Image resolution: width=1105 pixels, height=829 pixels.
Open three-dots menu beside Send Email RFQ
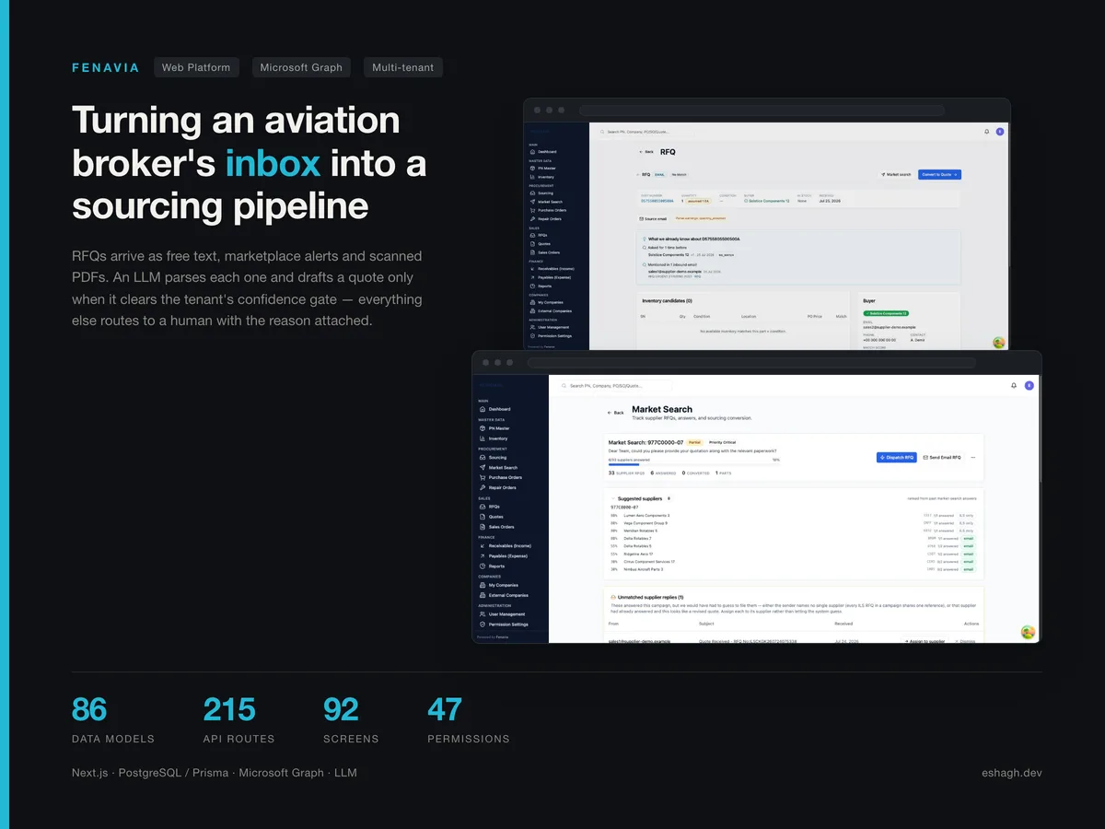point(973,457)
